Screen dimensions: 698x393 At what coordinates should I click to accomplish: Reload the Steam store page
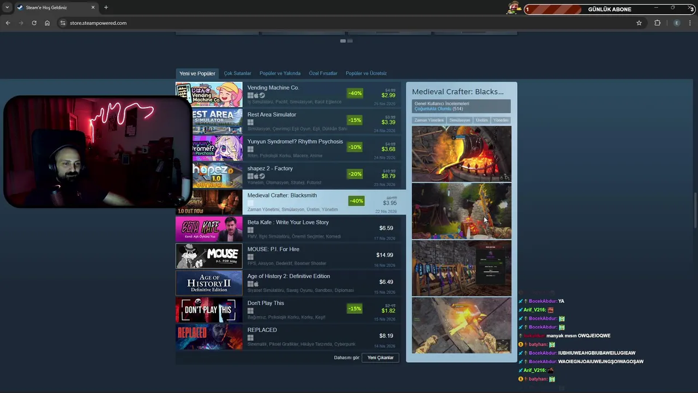34,23
